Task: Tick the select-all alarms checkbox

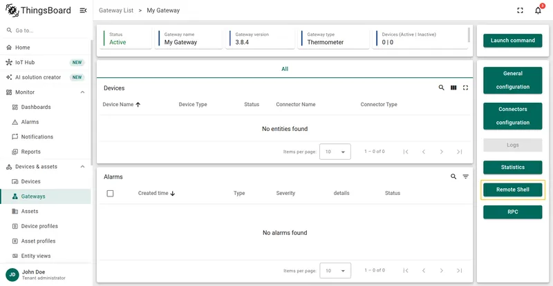Action: point(110,193)
